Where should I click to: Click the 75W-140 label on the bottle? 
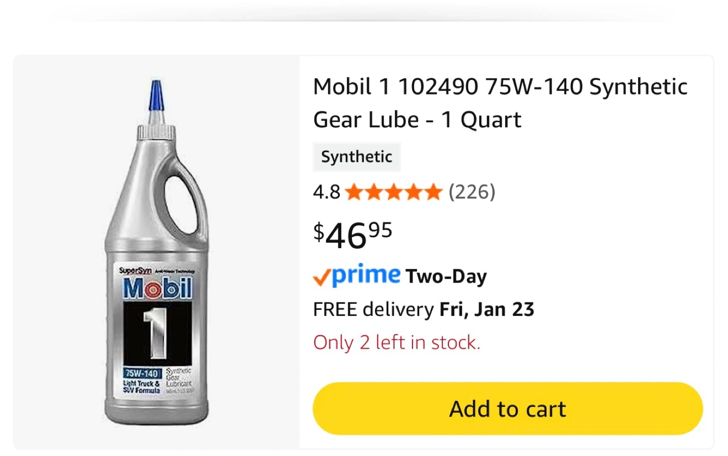(x=142, y=374)
